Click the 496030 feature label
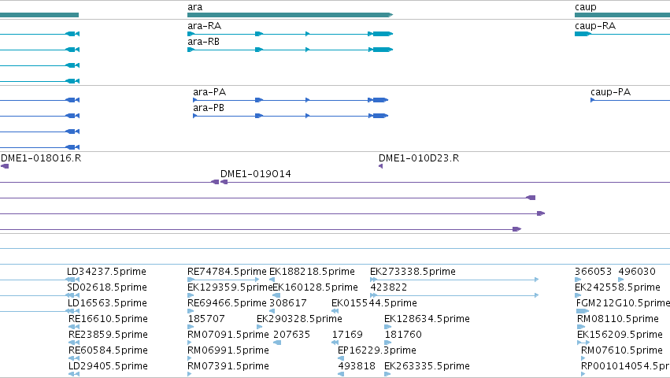This screenshot has height=378, width=670. coord(637,272)
